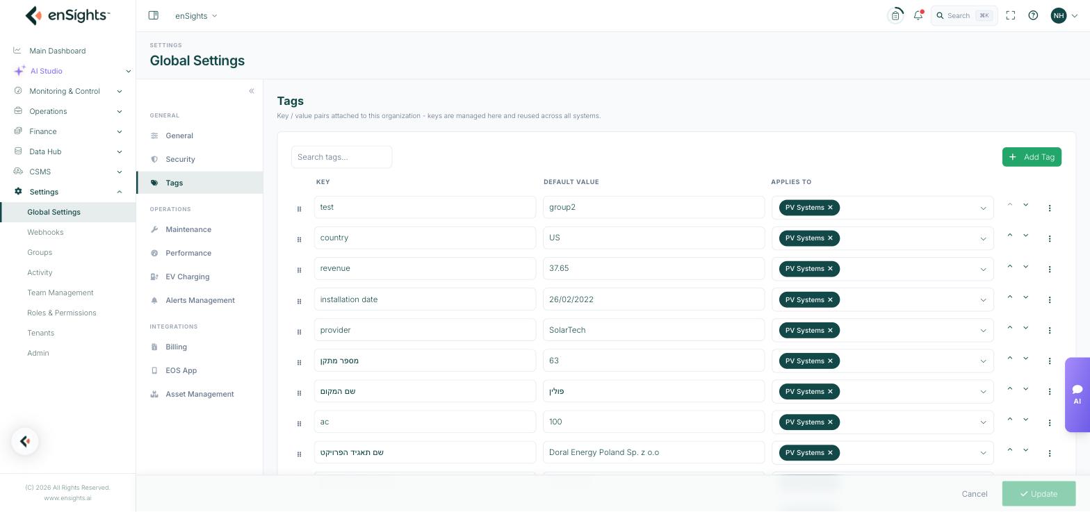The image size is (1090, 512).
Task: Remove PV Systems chip from revenue tag
Action: 830,269
